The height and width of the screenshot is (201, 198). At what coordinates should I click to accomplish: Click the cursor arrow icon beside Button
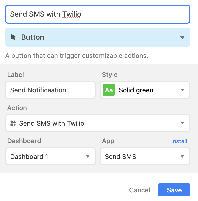(13, 37)
